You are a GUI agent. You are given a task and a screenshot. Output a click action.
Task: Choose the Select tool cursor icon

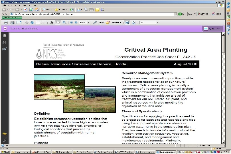point(51,23)
